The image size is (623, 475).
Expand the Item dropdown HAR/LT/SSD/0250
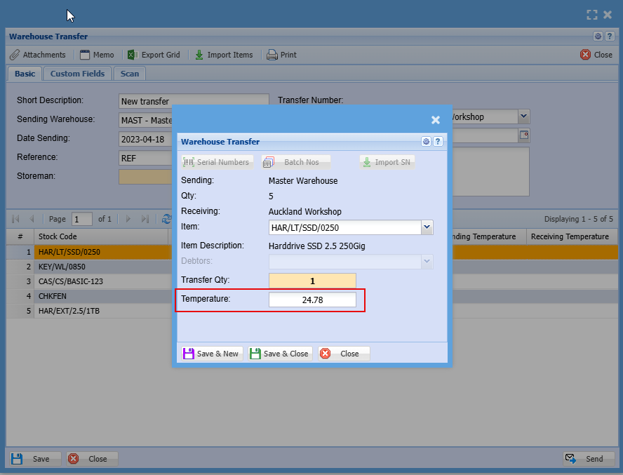pos(427,227)
